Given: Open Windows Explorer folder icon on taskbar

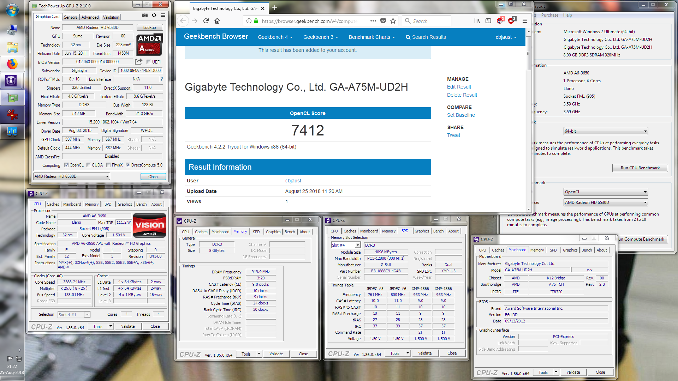Looking at the screenshot, I should click(12, 47).
